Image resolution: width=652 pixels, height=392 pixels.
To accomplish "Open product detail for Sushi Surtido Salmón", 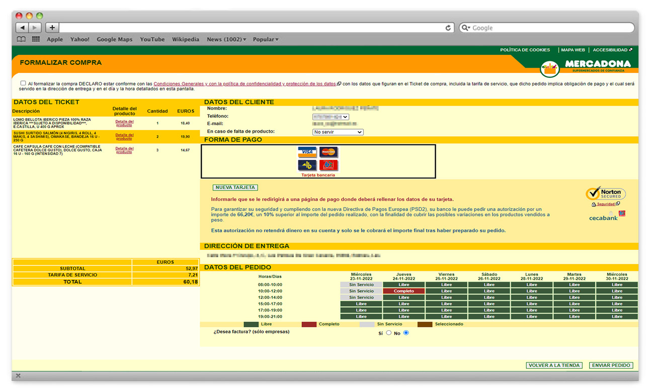I will pyautogui.click(x=124, y=136).
